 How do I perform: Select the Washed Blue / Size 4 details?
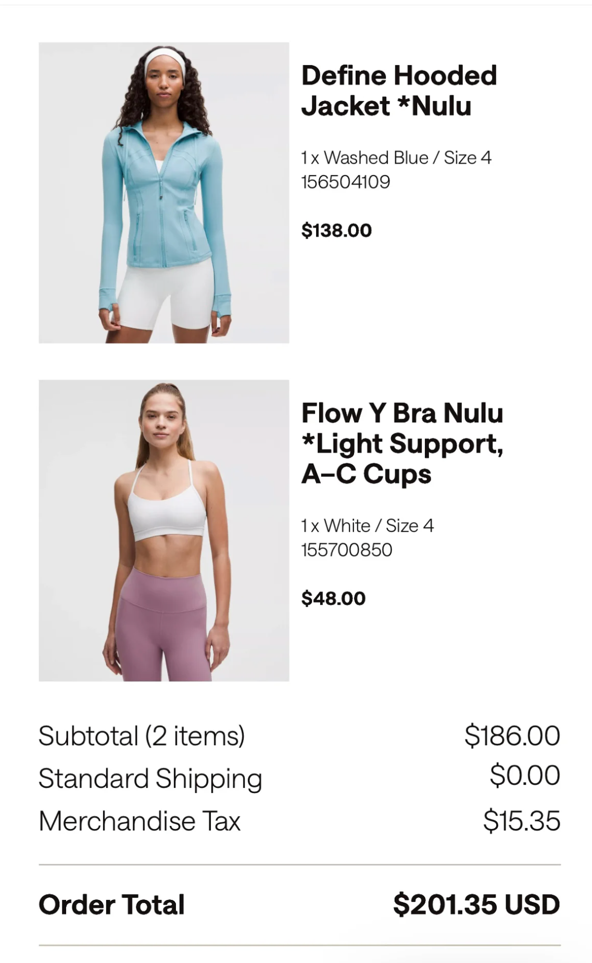coord(396,157)
